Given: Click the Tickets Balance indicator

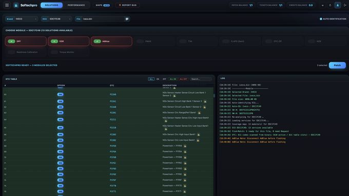Looking at the screenshot, I should pyautogui.click(x=271, y=5).
